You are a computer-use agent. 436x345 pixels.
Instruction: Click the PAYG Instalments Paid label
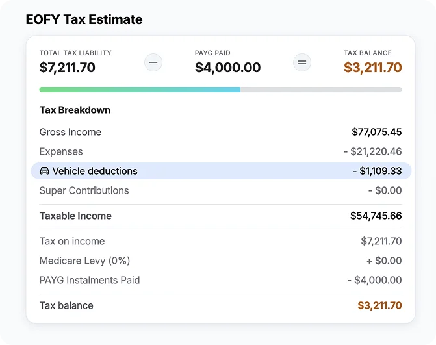(x=90, y=280)
